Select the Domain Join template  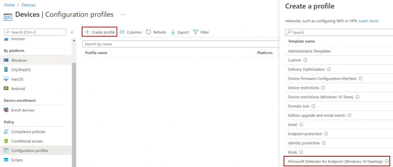click(299, 106)
